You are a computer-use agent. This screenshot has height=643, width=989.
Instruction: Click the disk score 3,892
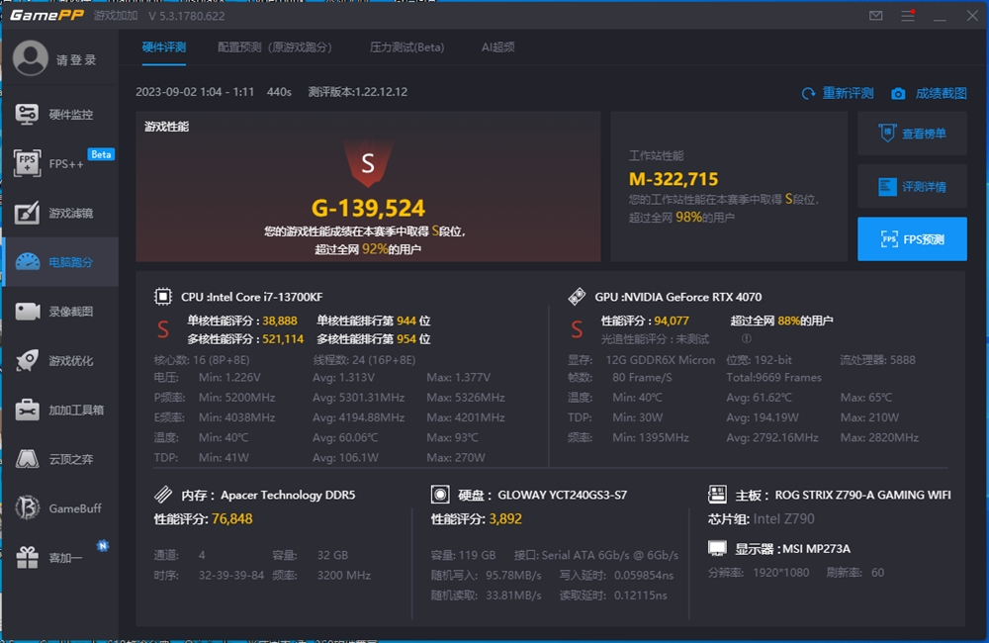point(505,518)
